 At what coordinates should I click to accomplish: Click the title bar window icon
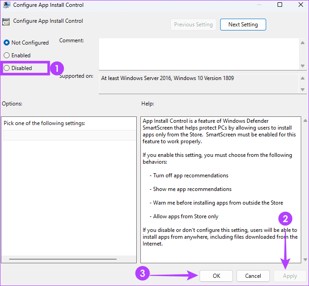tap(7, 5)
